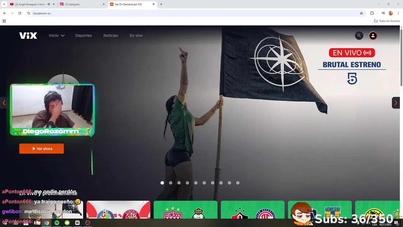Image resolution: width=403 pixels, height=227 pixels.
Task: Open Chrome three-dot menu
Action: click(398, 13)
